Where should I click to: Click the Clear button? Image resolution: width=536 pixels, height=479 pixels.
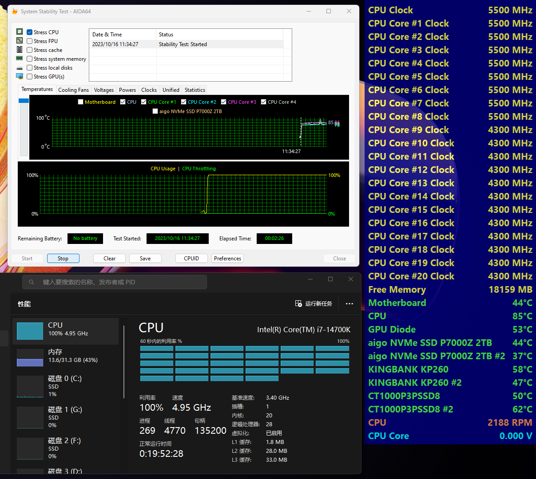pos(109,259)
